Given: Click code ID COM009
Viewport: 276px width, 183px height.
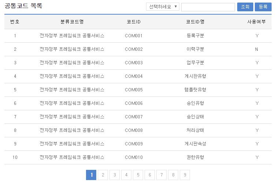Looking at the screenshot, I should click(x=134, y=144).
